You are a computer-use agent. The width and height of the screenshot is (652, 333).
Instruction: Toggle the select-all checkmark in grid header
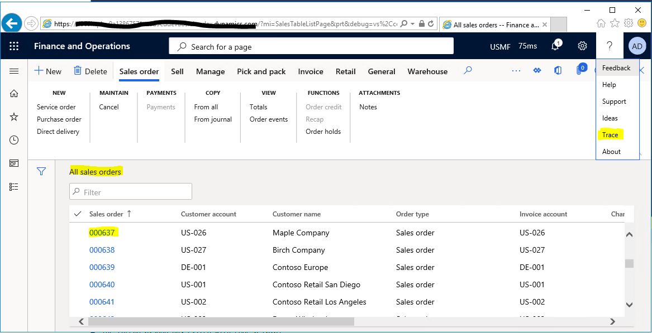point(77,214)
